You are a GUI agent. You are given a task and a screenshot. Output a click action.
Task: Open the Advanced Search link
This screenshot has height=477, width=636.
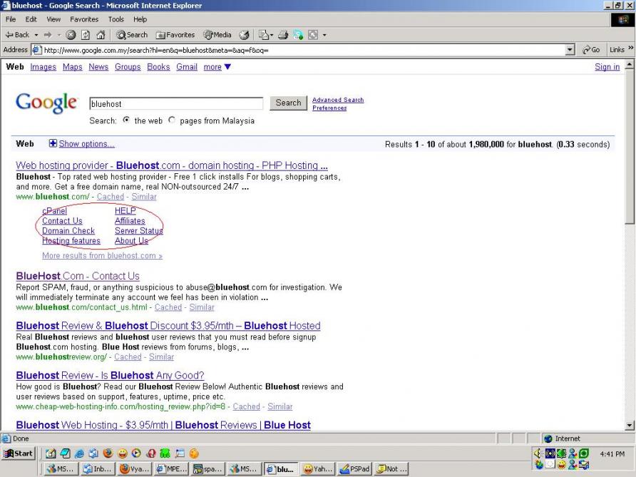tap(338, 100)
